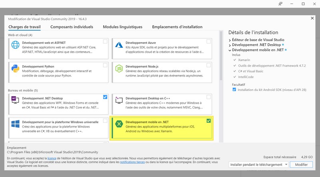The image size is (320, 177).
Task: Click the Universal Windows Platform icon
Action: point(16,124)
